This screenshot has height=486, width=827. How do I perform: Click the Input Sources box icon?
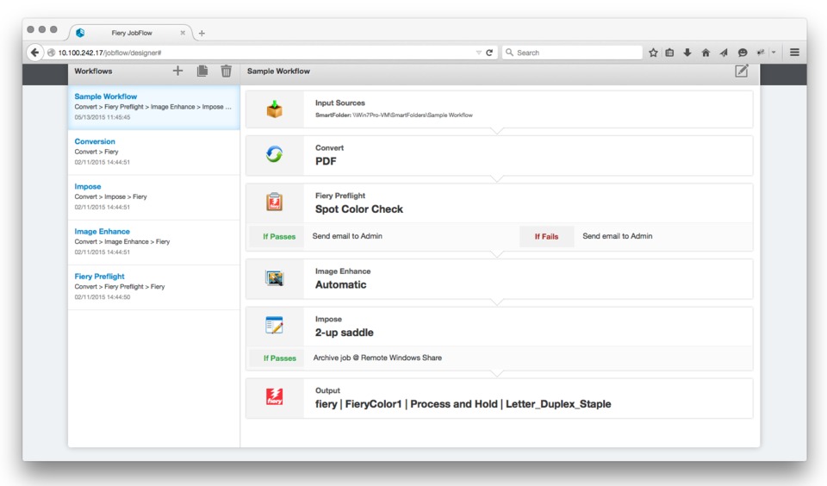(x=274, y=109)
